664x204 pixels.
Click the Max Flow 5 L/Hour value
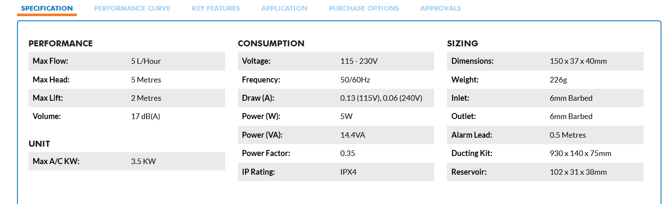[x=146, y=61]
